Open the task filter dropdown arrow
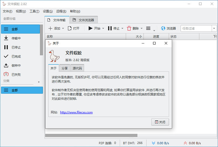The height and width of the screenshot is (147, 218). pos(214,28)
